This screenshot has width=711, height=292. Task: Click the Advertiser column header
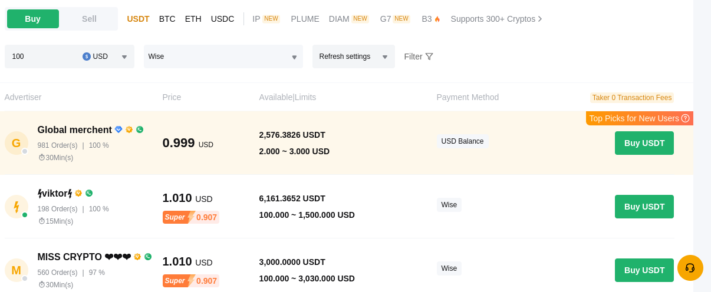(x=23, y=97)
